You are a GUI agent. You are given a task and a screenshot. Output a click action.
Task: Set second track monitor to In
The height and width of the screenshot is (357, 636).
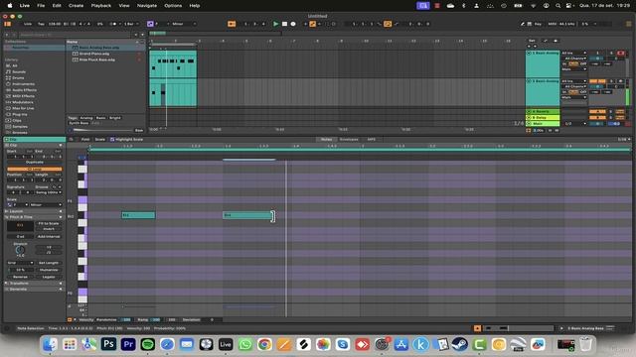coord(564,92)
